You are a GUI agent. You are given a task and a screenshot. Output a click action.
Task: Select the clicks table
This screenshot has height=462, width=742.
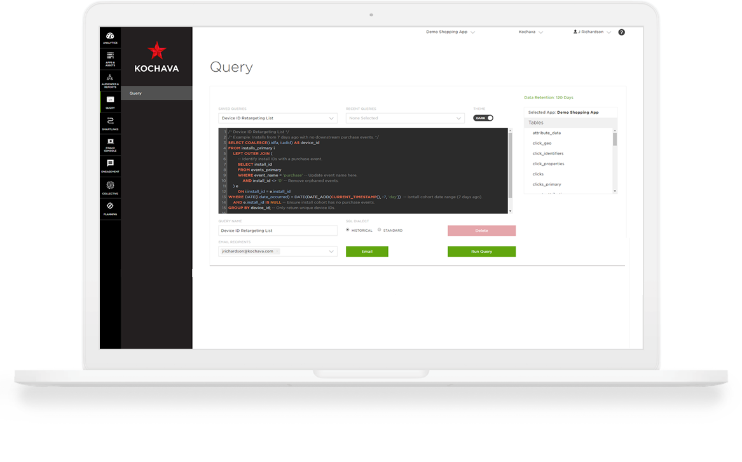[538, 174]
